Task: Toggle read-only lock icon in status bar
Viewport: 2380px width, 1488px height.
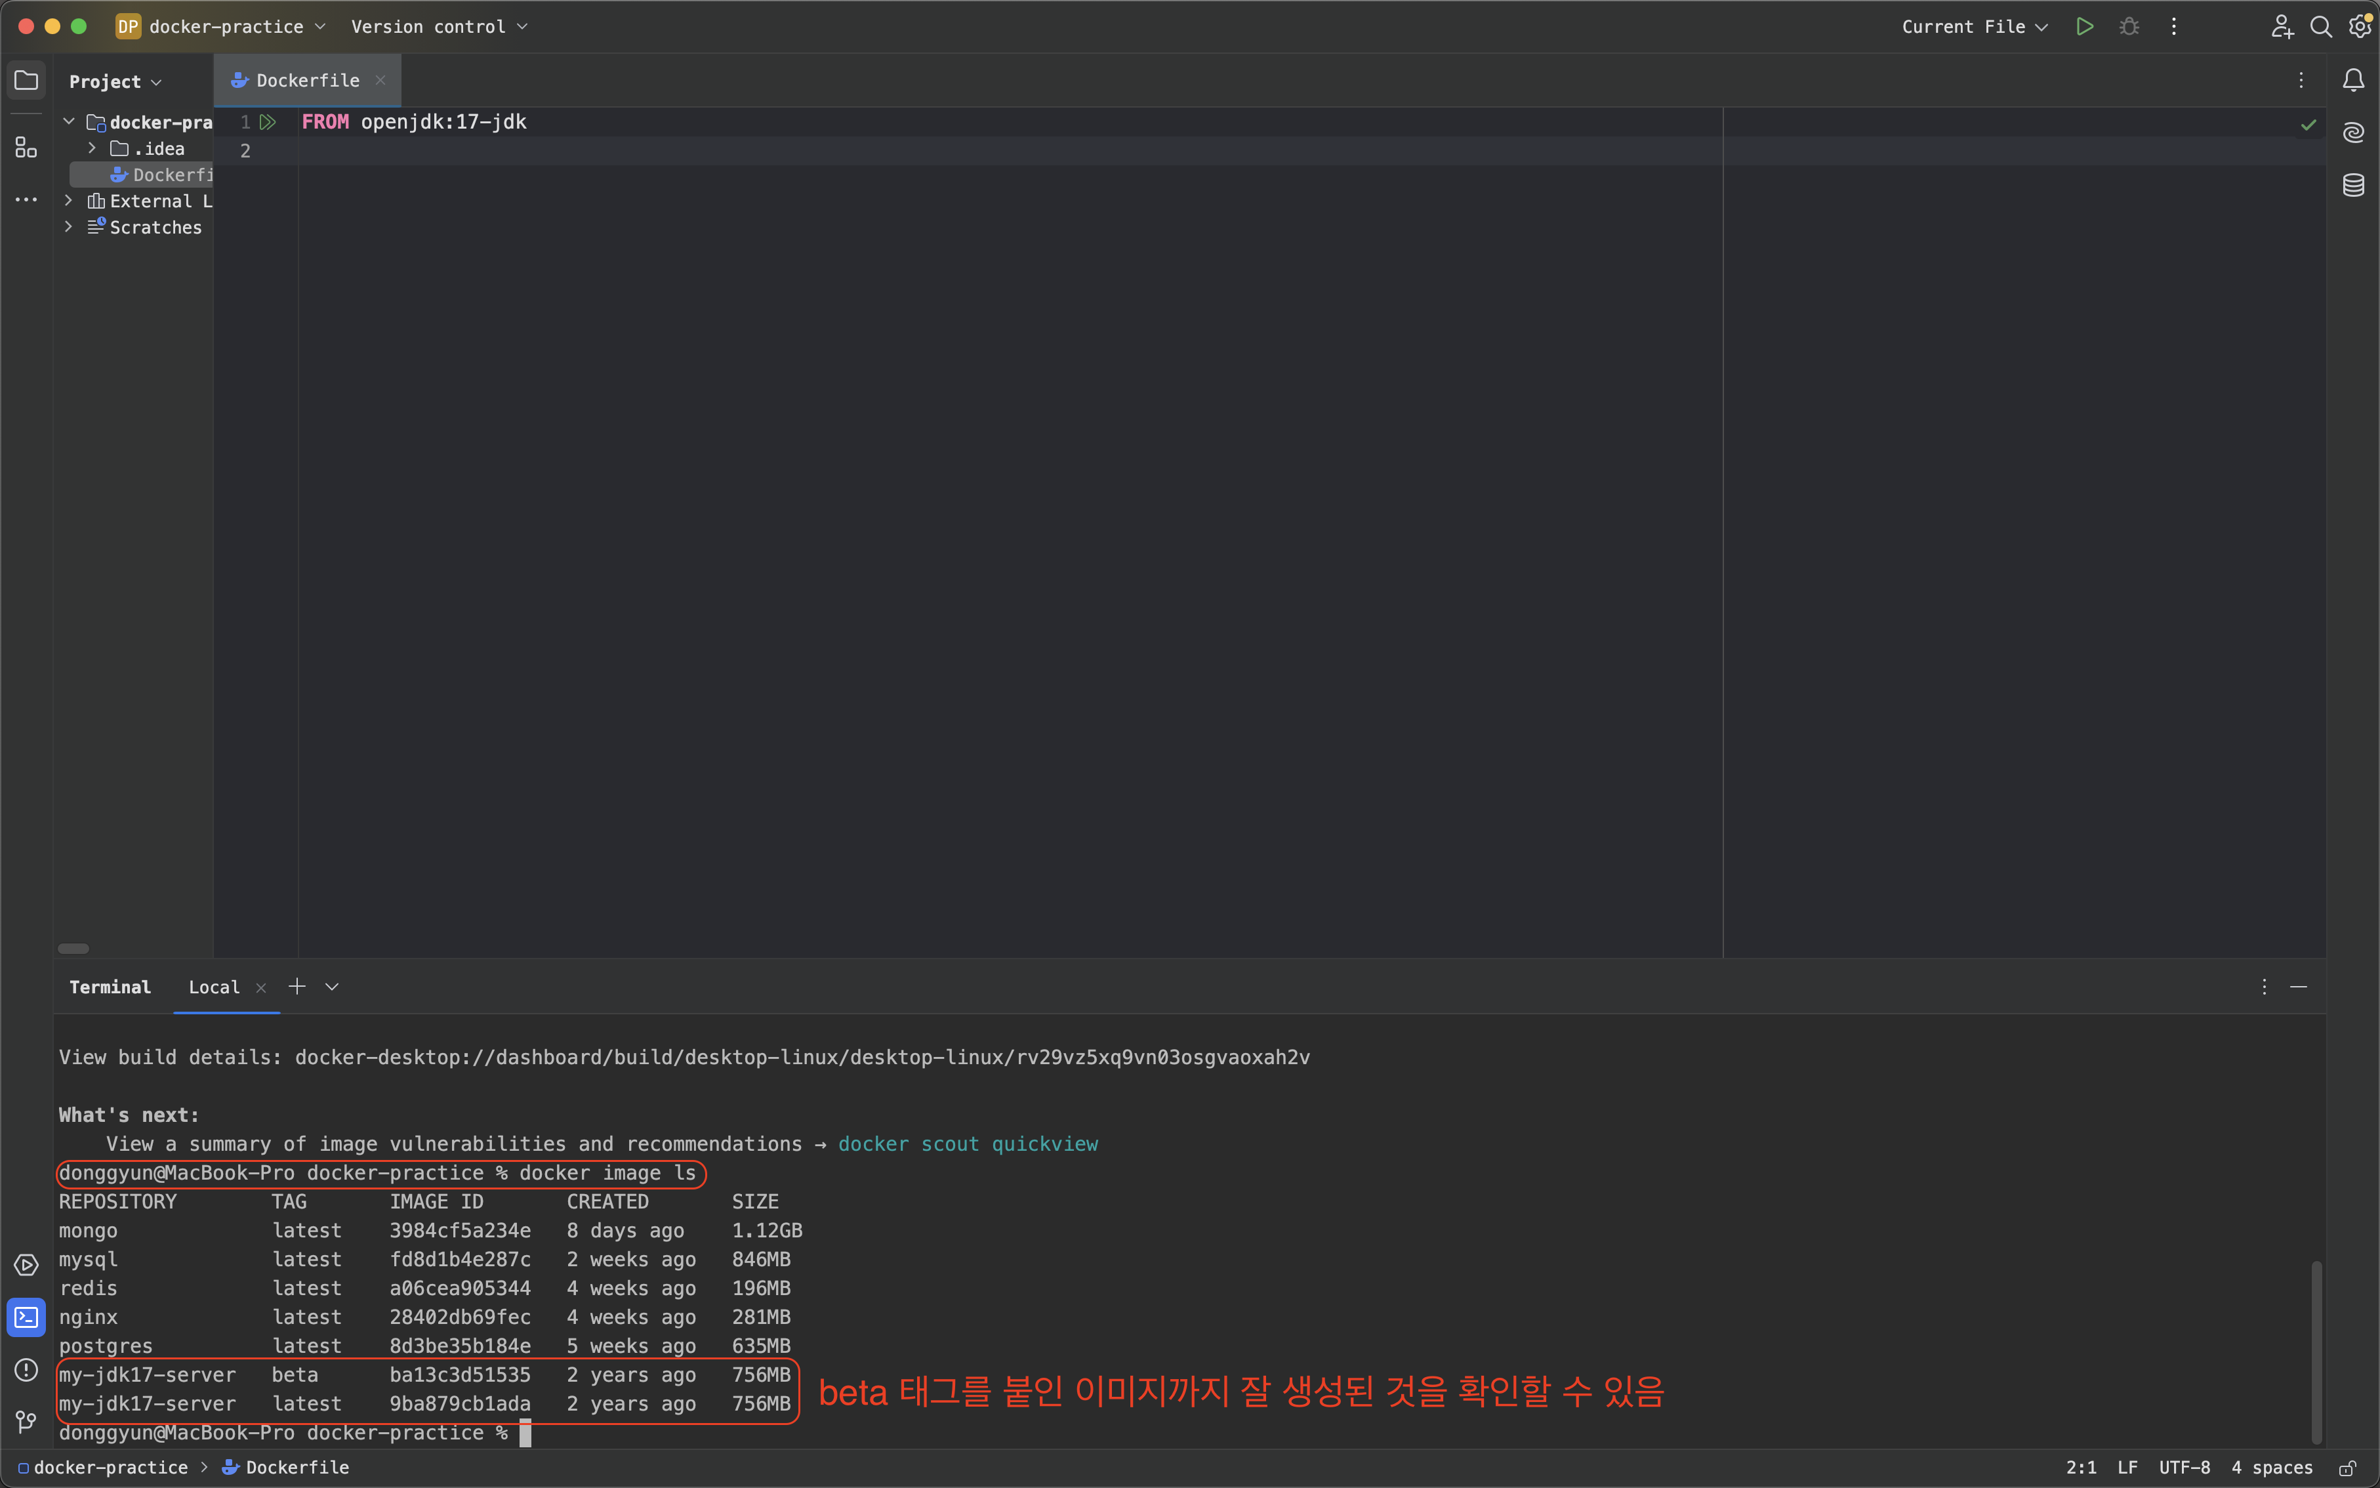Action: coord(2348,1467)
